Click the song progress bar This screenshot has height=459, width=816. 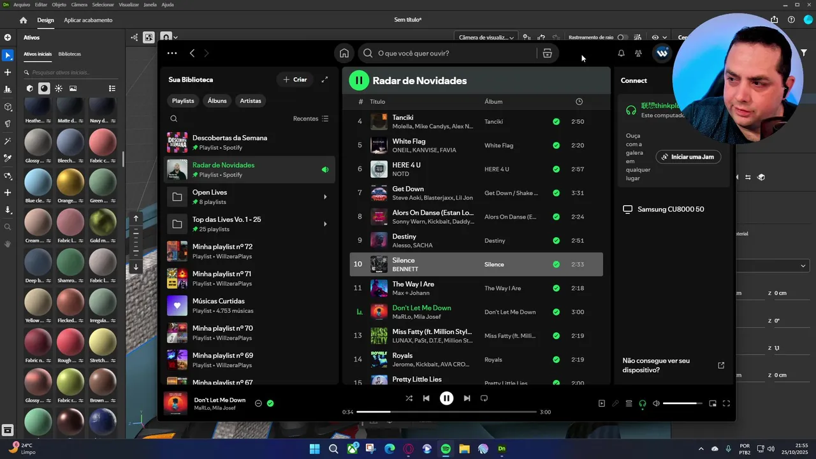click(x=446, y=412)
